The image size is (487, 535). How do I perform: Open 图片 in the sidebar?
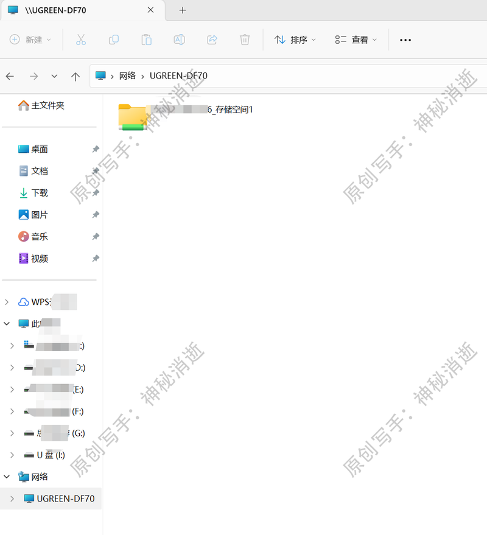(33, 215)
